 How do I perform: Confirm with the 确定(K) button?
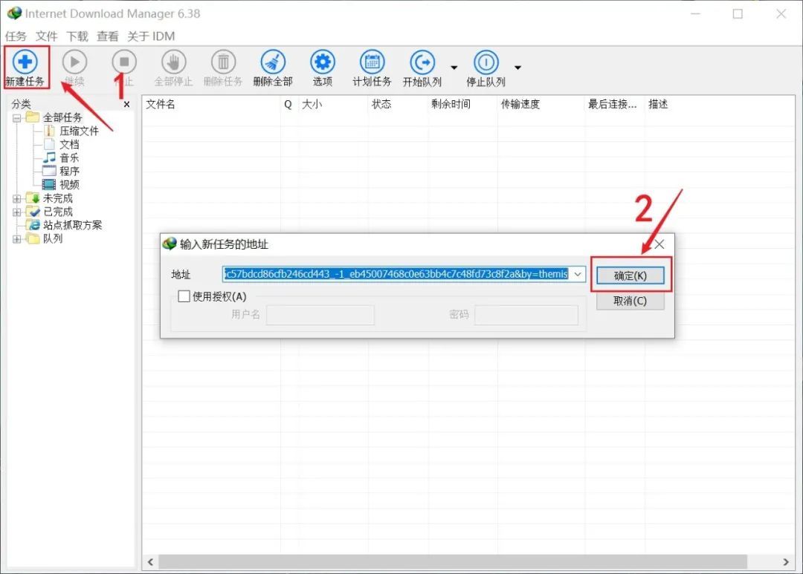[x=630, y=275]
